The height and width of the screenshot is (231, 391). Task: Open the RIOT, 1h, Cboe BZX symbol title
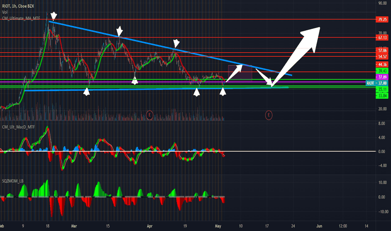pyautogui.click(x=18, y=6)
